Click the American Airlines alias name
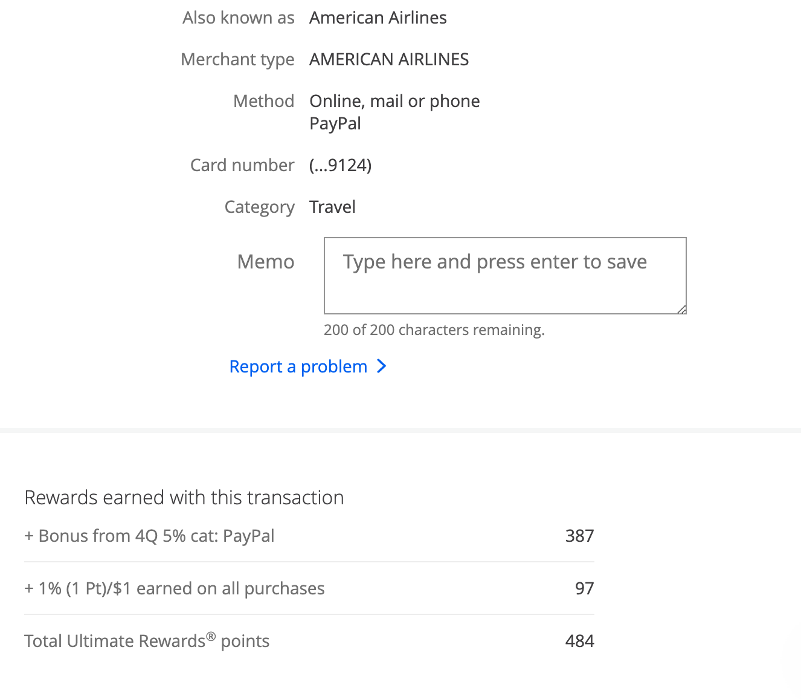801x699 pixels. tap(378, 18)
